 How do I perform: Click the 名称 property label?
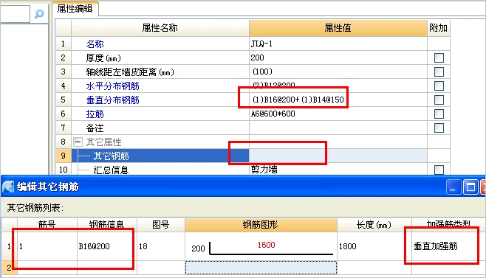click(95, 44)
